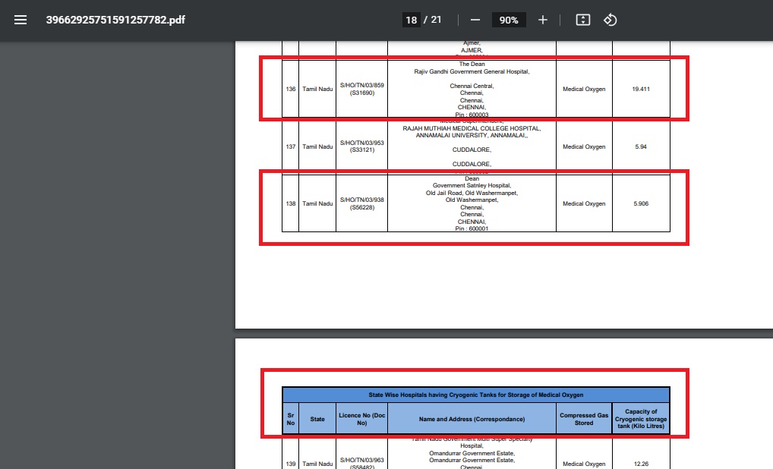Screen dimensions: 773x469
Task: Click capacity value 12.26
Action: pyautogui.click(x=641, y=464)
